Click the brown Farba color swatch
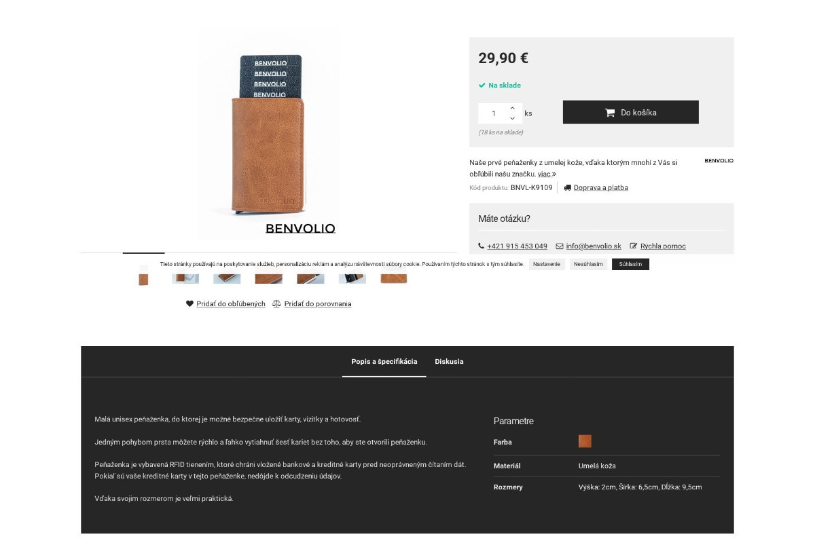This screenshot has width=815, height=543. point(585,441)
